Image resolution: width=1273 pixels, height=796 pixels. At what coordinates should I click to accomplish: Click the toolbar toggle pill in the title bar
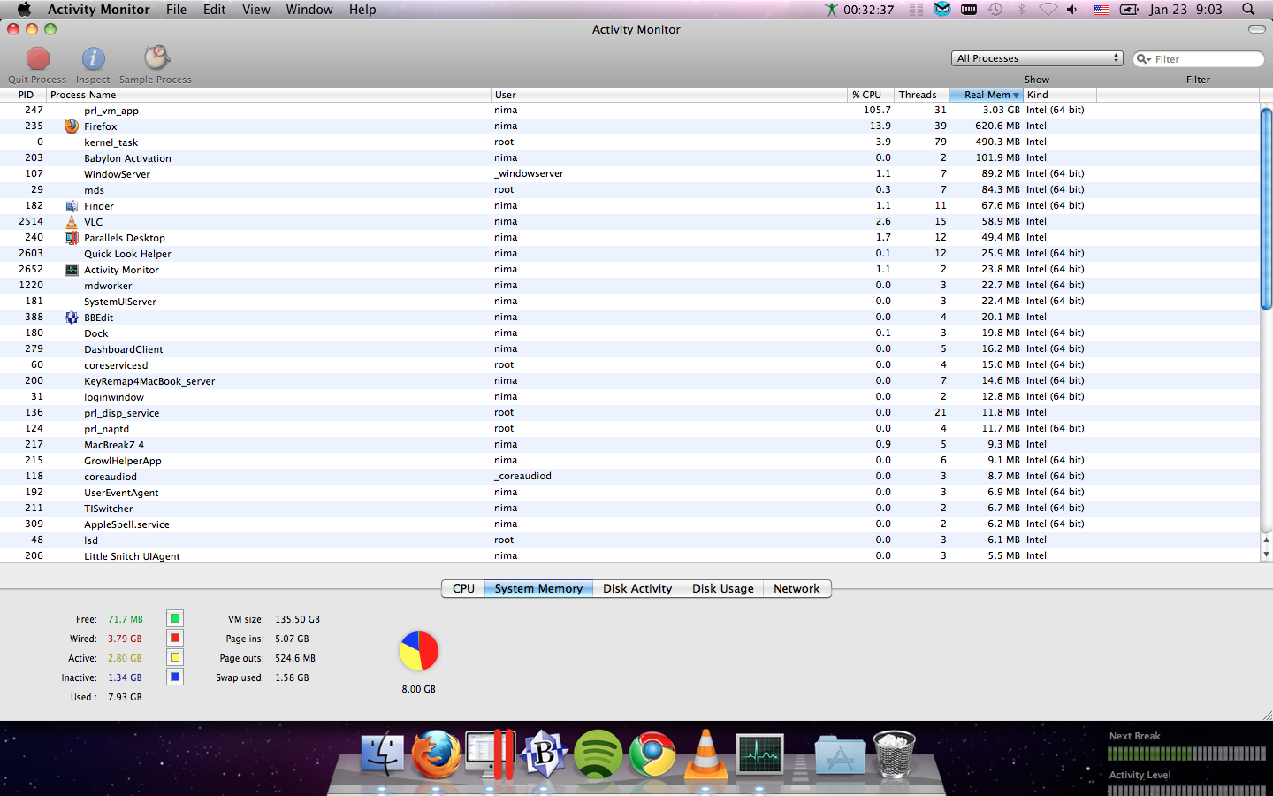[x=1256, y=29]
